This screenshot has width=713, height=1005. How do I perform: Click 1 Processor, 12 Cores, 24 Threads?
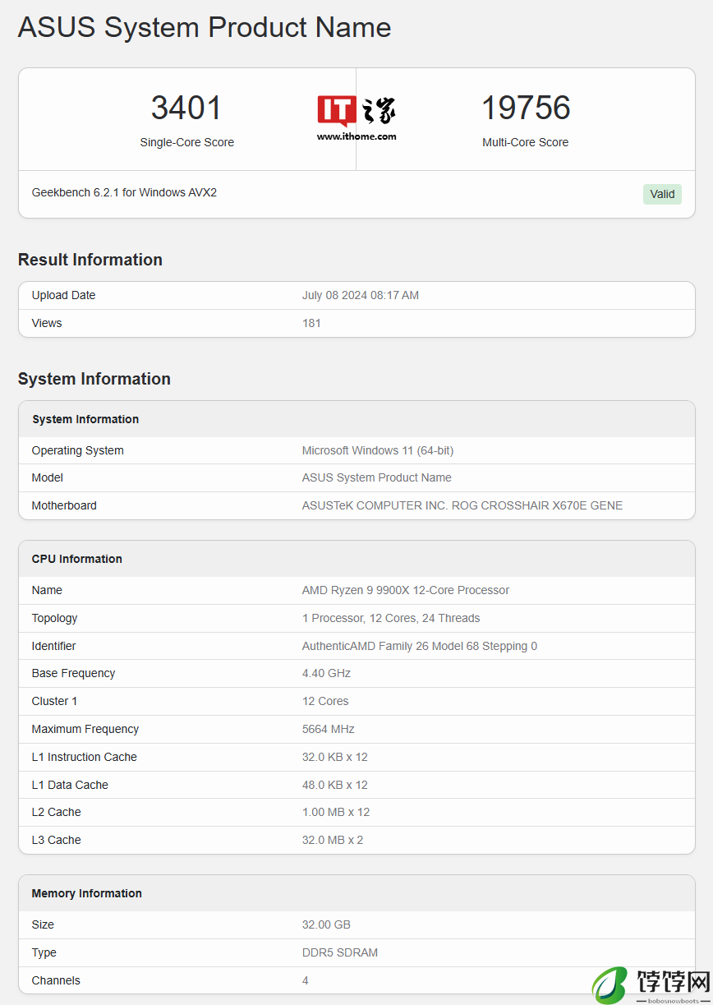click(391, 618)
